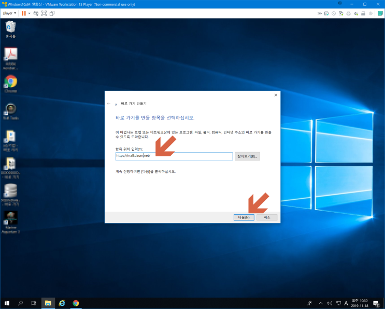The height and width of the screenshot is (309, 385).
Task: Click the 취소 cancel button
Action: pos(267,217)
